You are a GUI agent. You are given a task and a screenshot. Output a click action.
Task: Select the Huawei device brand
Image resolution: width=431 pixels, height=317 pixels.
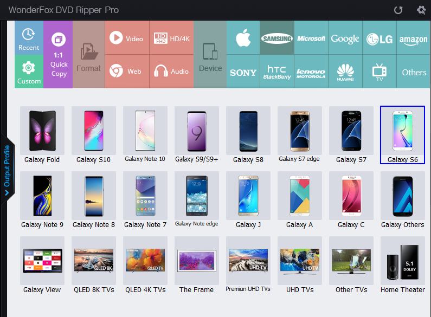[345, 72]
